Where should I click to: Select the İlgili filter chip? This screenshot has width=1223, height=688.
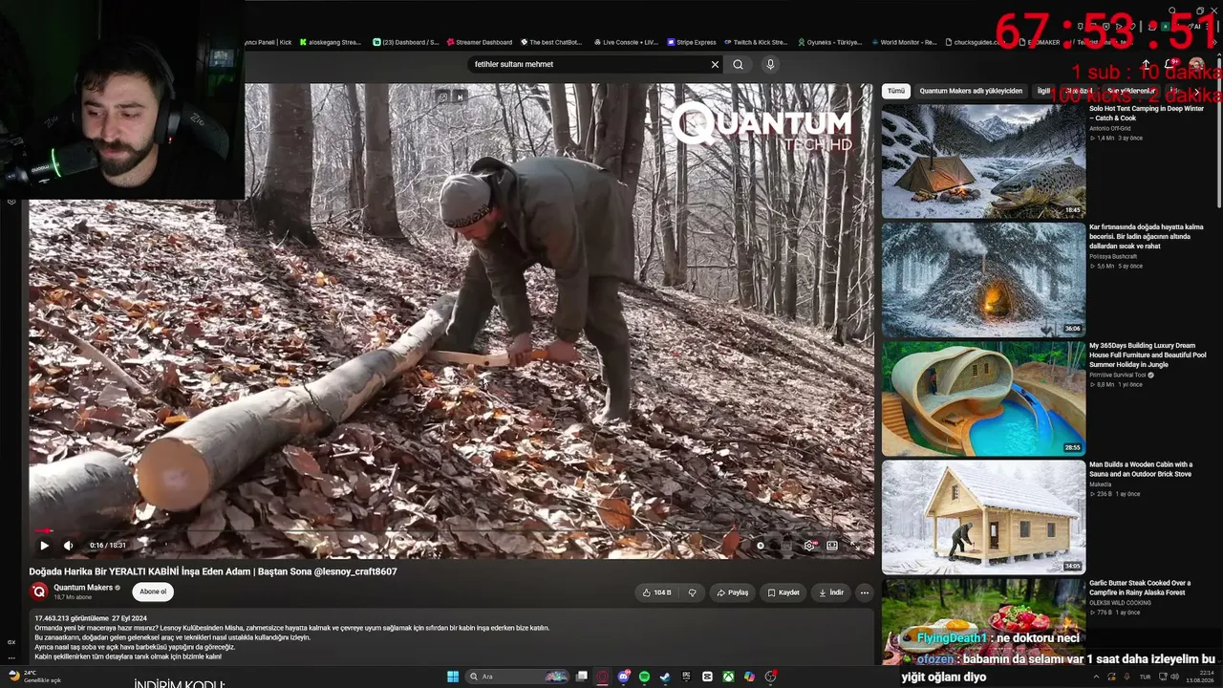(1043, 91)
